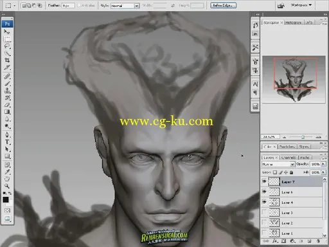Switch to the Paths tab
Viewport: 329px width, 247px height.
(x=305, y=158)
